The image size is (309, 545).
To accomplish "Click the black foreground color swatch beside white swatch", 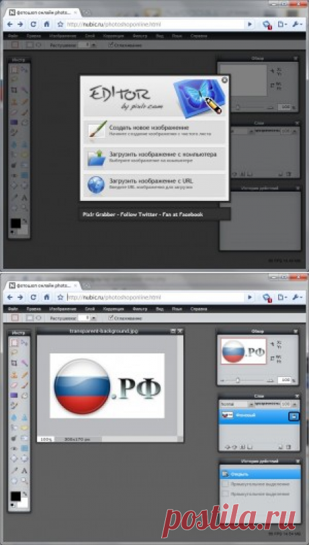I will coord(15,497).
